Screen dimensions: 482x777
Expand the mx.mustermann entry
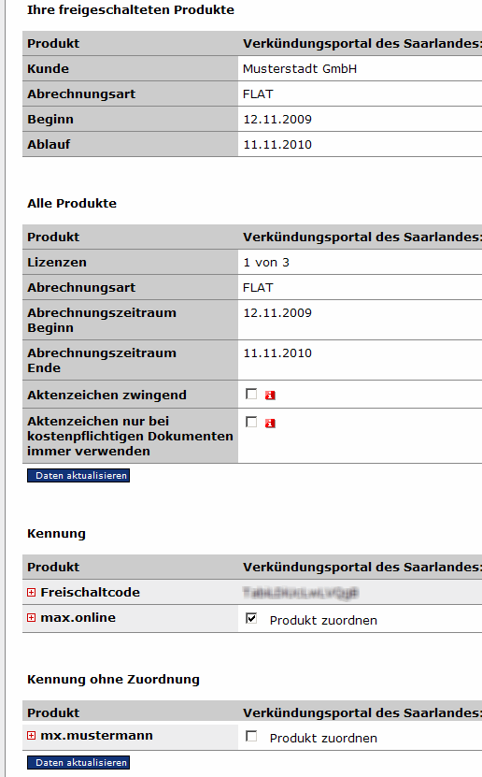[x=31, y=735]
